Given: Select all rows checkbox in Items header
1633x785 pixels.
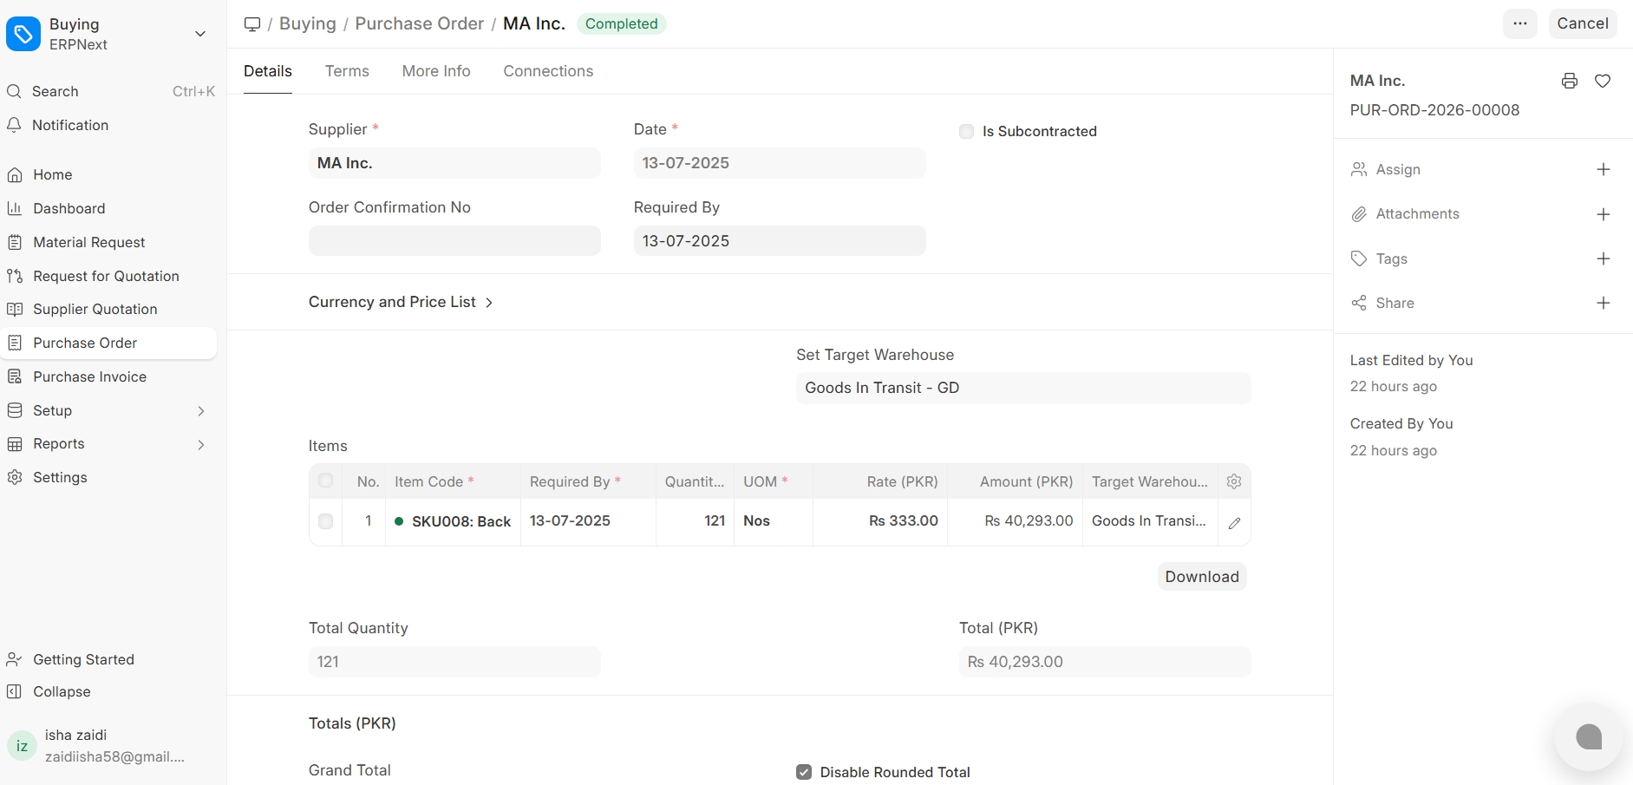Looking at the screenshot, I should point(325,481).
